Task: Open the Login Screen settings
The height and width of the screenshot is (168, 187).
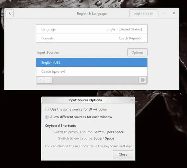Action: coord(143,13)
